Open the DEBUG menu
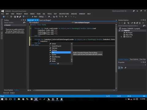 32,14
